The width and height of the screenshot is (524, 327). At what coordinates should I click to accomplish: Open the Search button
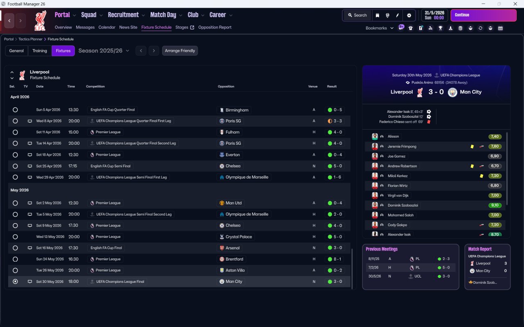tap(357, 15)
